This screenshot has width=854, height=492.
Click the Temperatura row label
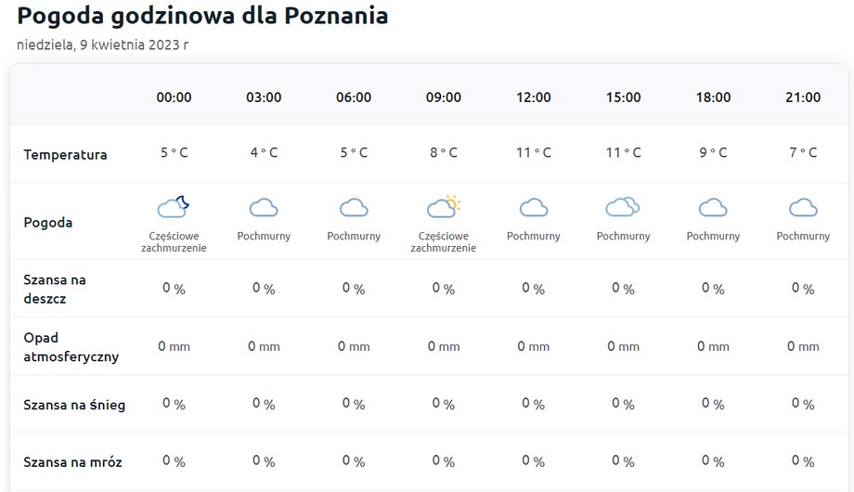(65, 155)
